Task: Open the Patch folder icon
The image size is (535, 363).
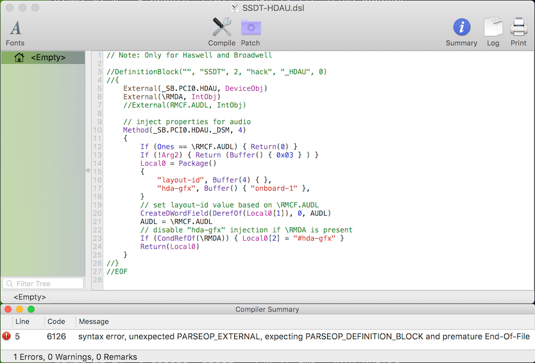Action: (x=251, y=28)
